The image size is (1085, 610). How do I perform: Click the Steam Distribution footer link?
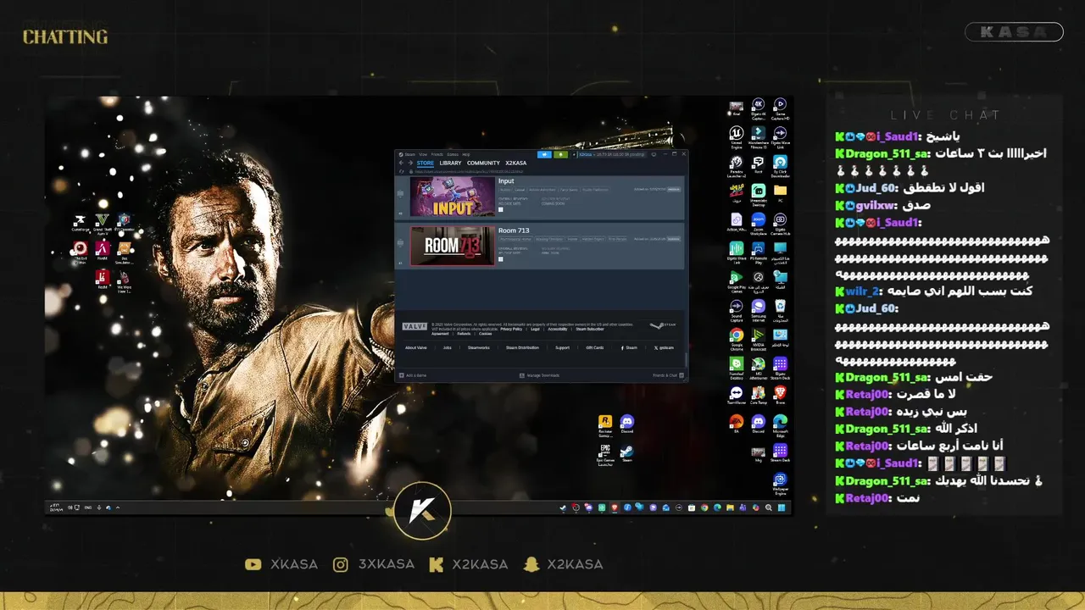pos(522,347)
